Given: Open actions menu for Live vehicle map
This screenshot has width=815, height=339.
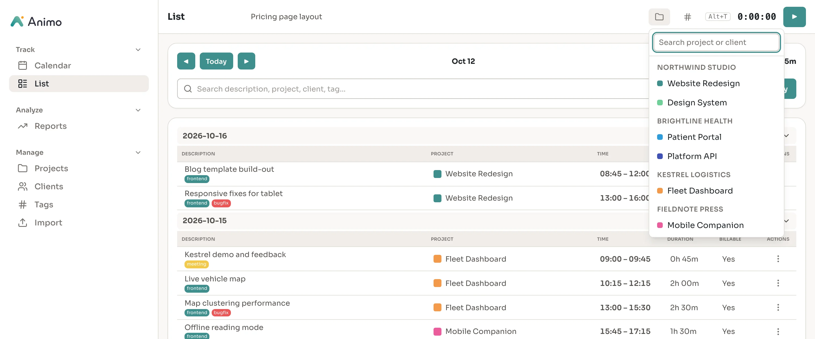Looking at the screenshot, I should 778,283.
